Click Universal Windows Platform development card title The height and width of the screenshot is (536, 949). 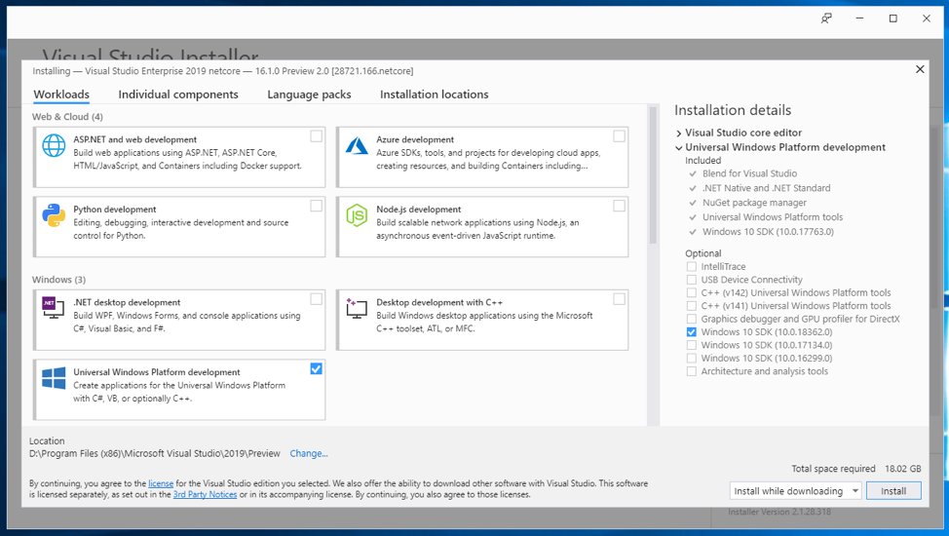[x=157, y=372]
